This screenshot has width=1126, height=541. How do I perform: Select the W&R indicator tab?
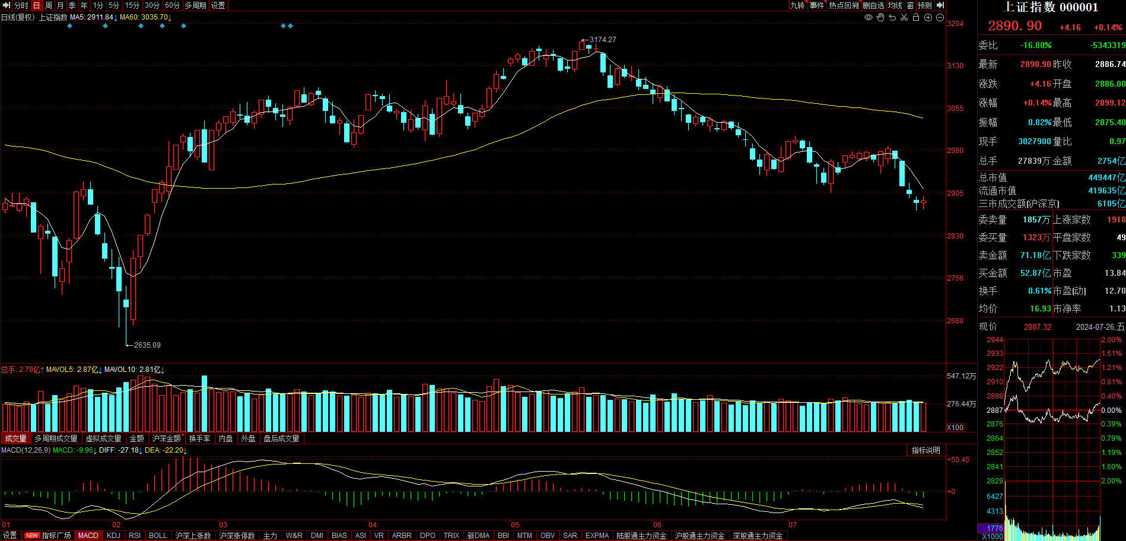294,536
